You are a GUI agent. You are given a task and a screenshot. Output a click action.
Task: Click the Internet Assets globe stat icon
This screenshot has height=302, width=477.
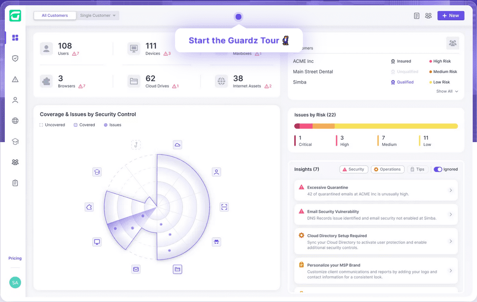point(222,81)
